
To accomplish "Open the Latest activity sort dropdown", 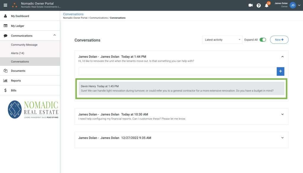I will (x=222, y=40).
